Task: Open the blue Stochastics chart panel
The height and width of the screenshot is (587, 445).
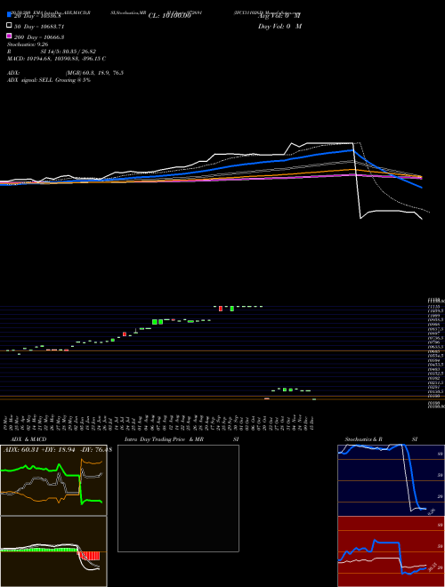Action: [x=391, y=480]
